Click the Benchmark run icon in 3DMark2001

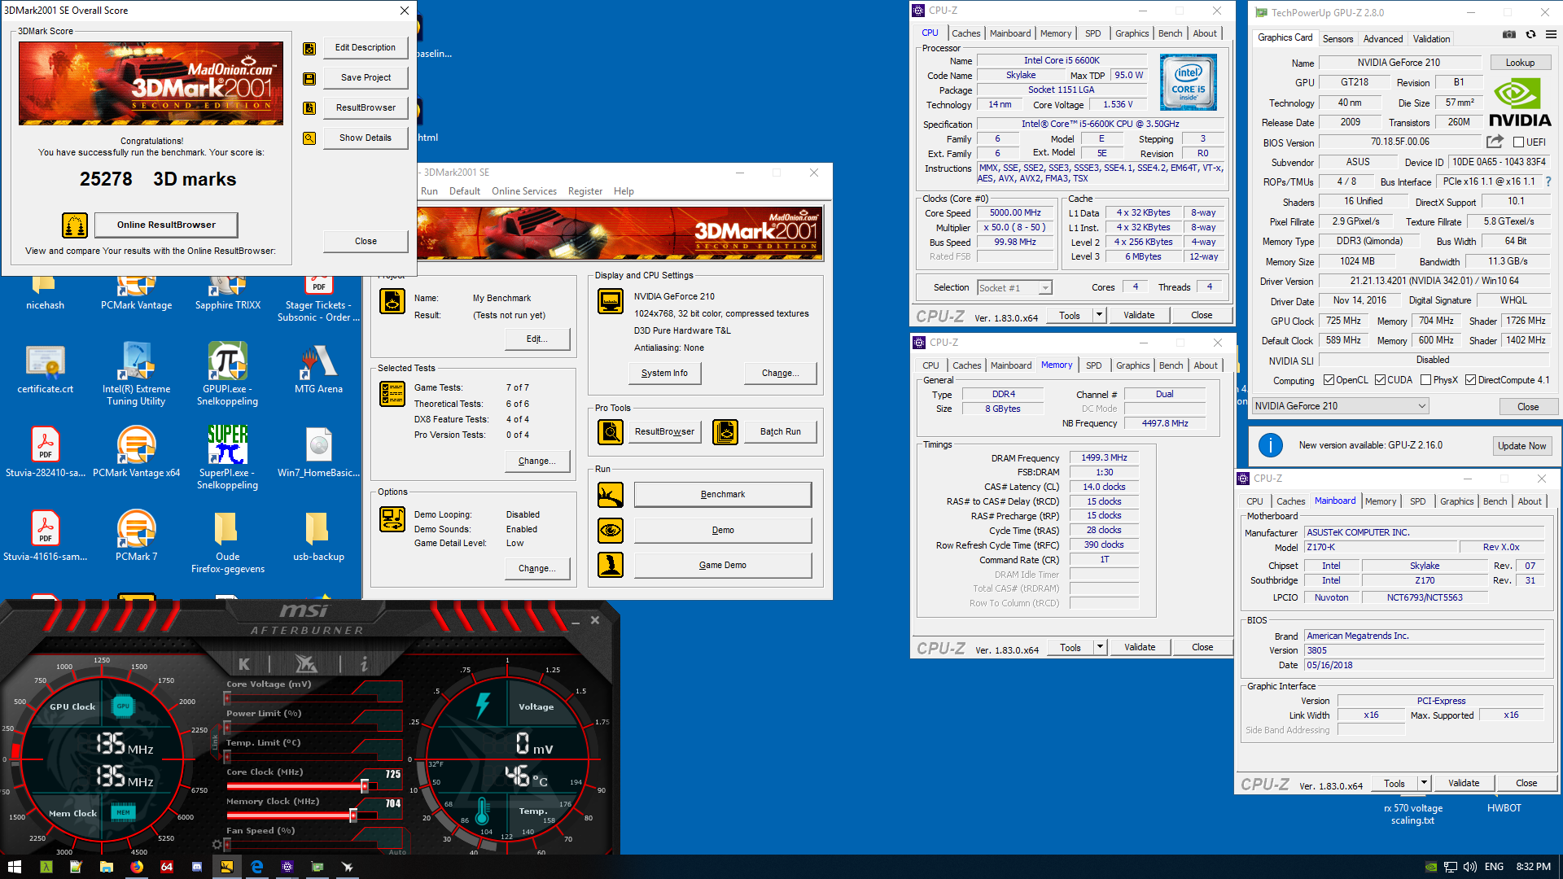tap(611, 495)
